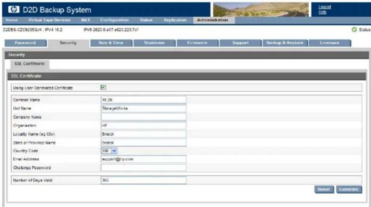The width and height of the screenshot is (371, 207).
Task: Open the Backup & Restore tab
Action: click(285, 43)
